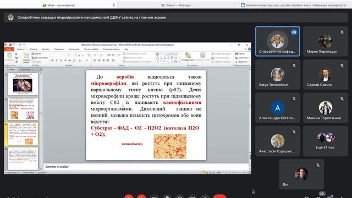352x198 pixels.
Task: Switch to Slide Sorter view in status bar
Action: [207, 173]
